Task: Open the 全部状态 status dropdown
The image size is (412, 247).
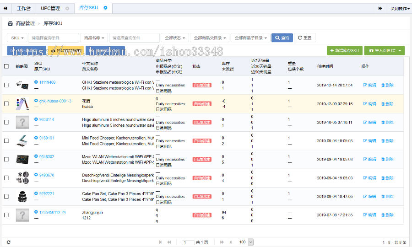Action: coord(175,38)
